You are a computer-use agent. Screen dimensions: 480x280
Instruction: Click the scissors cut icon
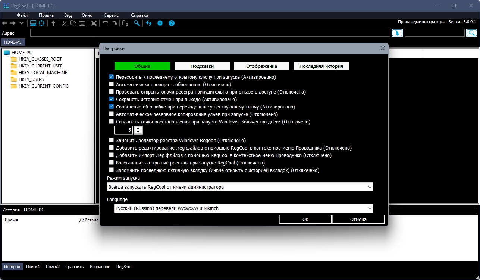pos(65,23)
